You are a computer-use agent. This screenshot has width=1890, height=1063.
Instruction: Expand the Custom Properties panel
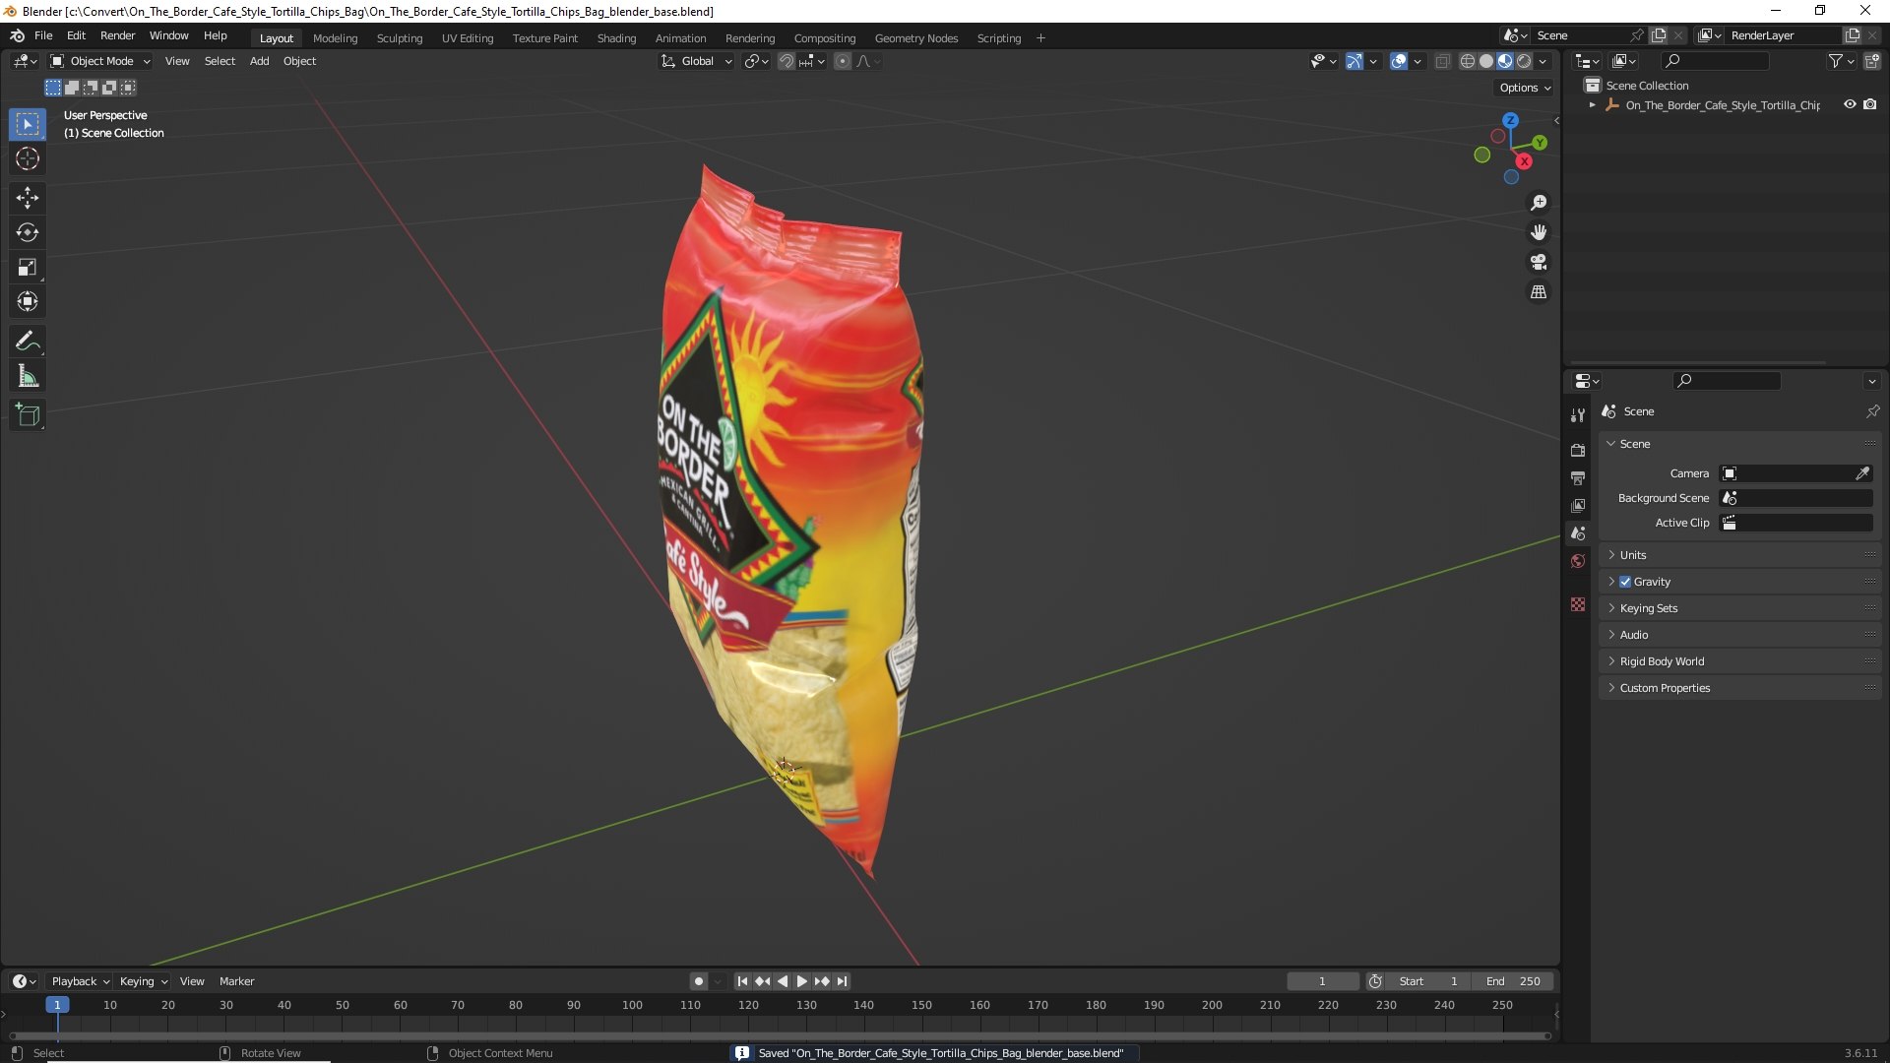pos(1739,688)
